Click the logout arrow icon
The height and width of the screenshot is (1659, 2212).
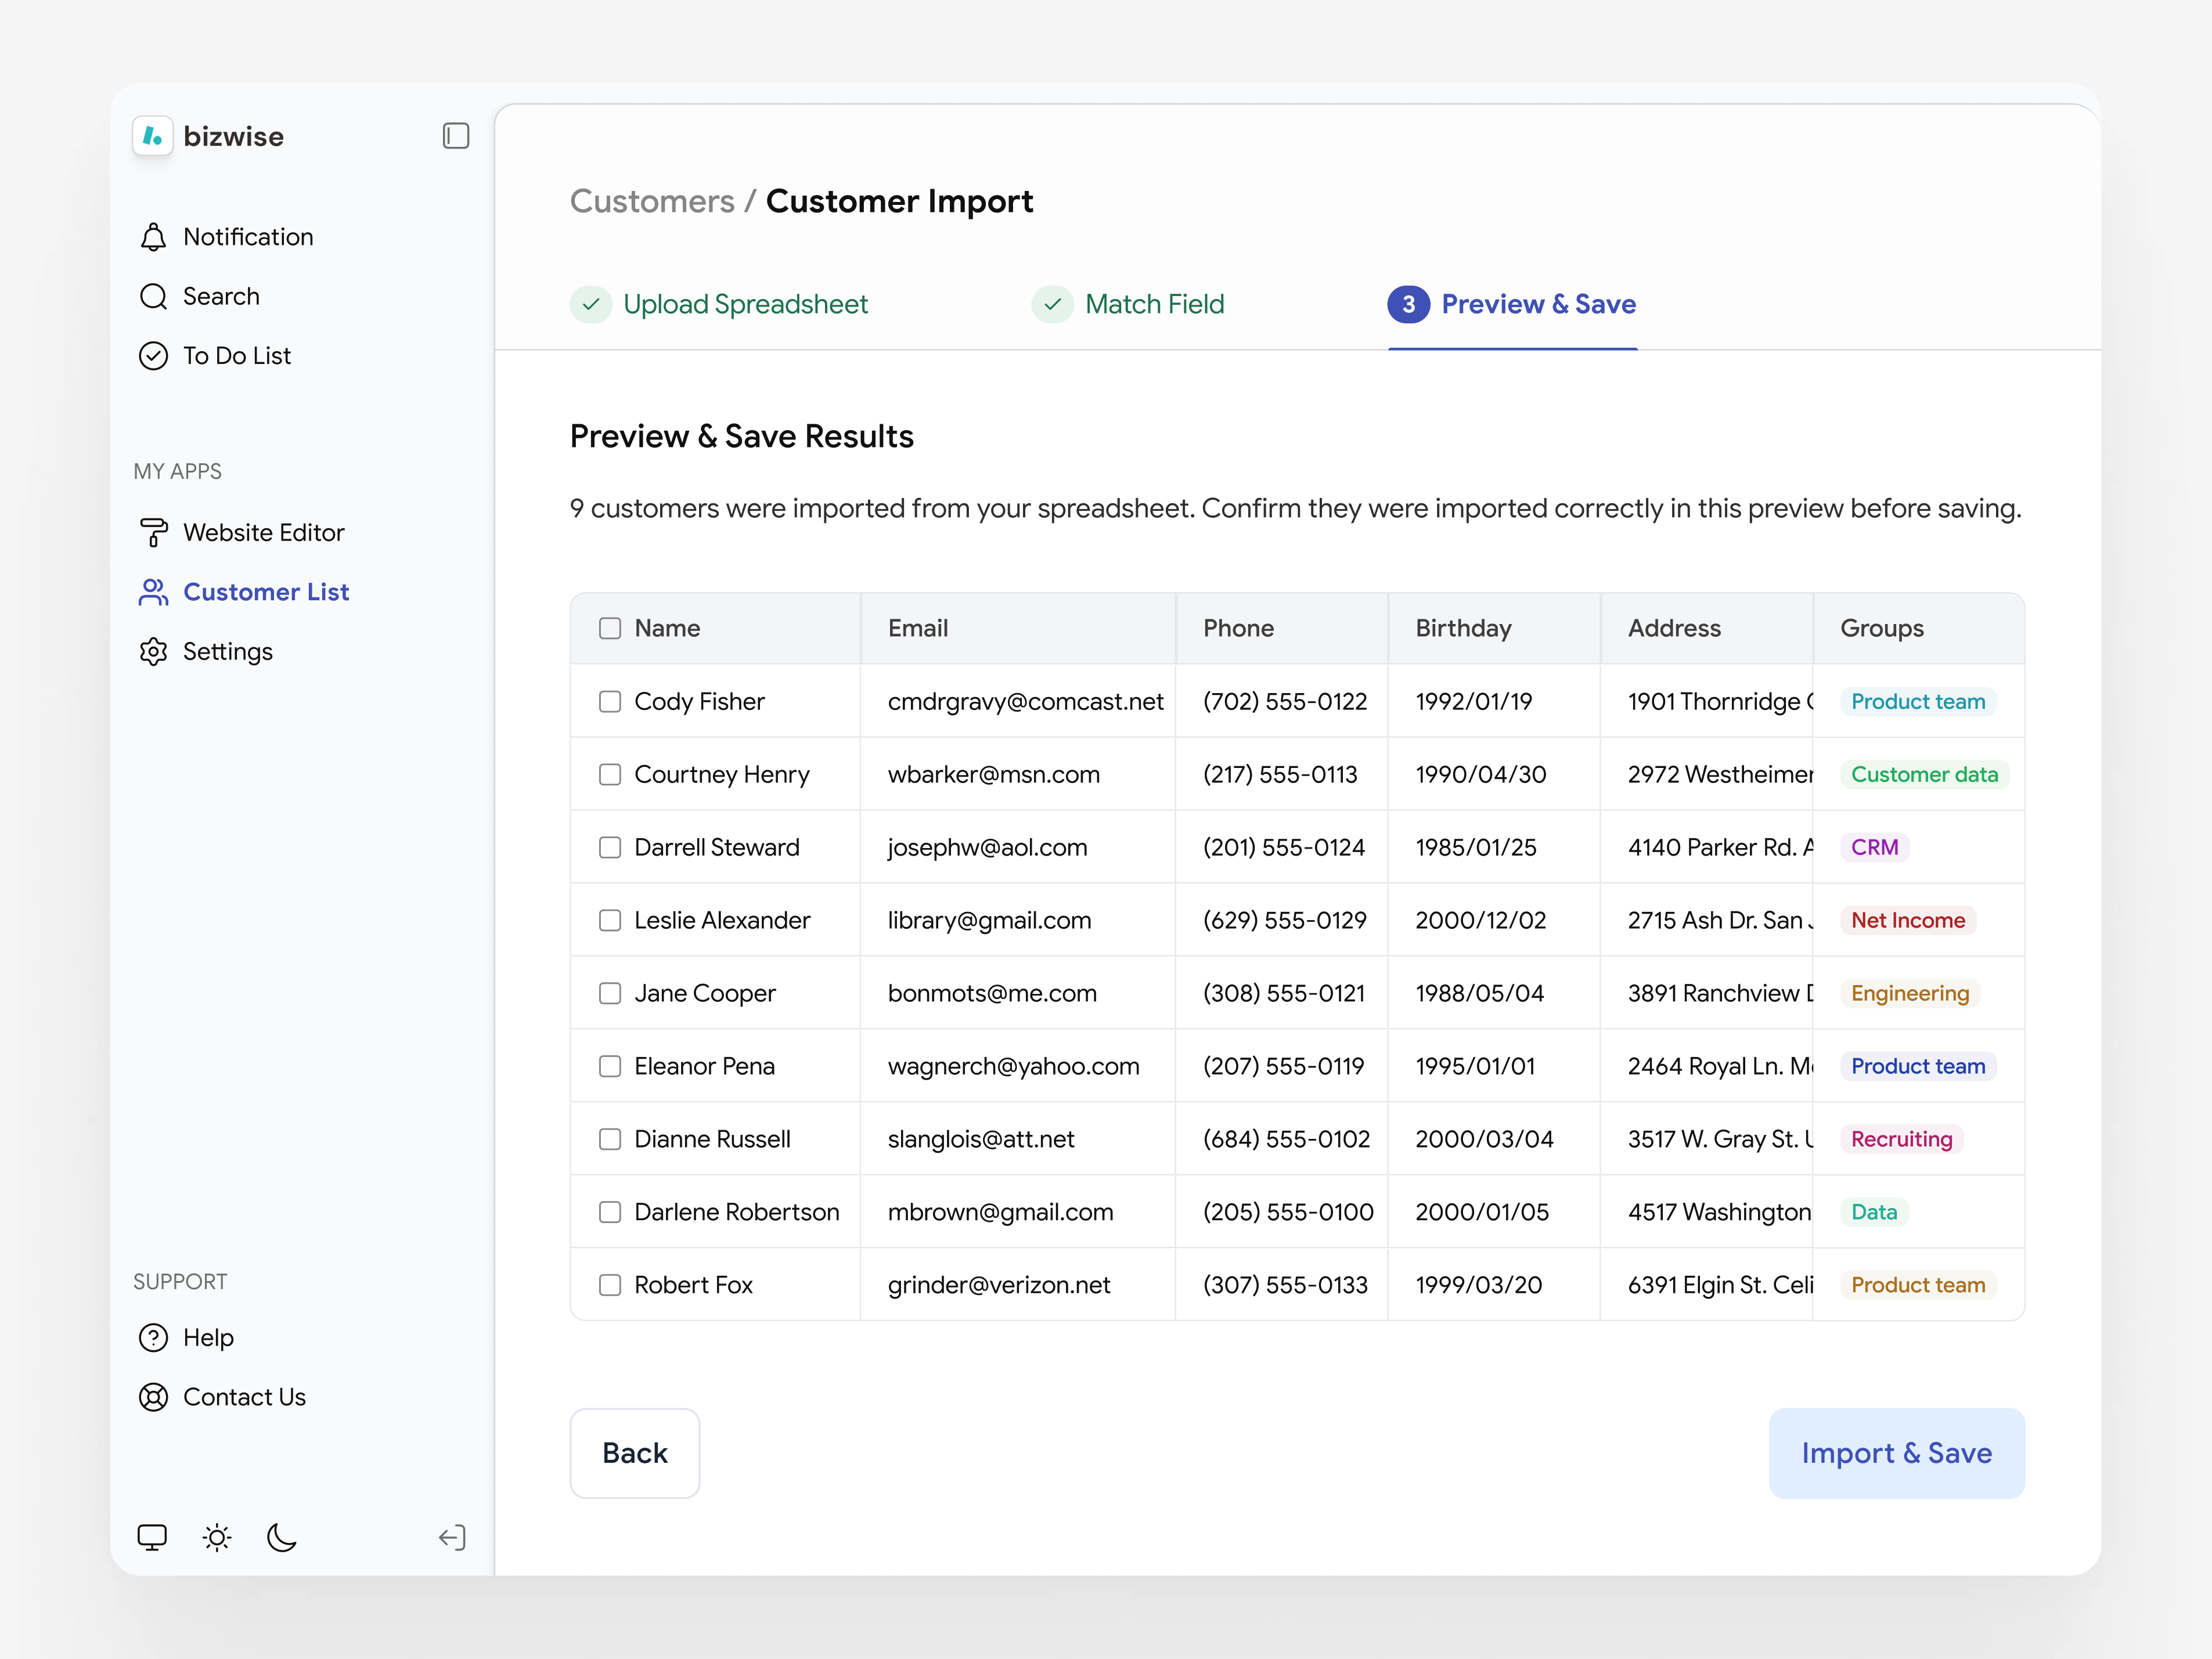(x=453, y=1537)
